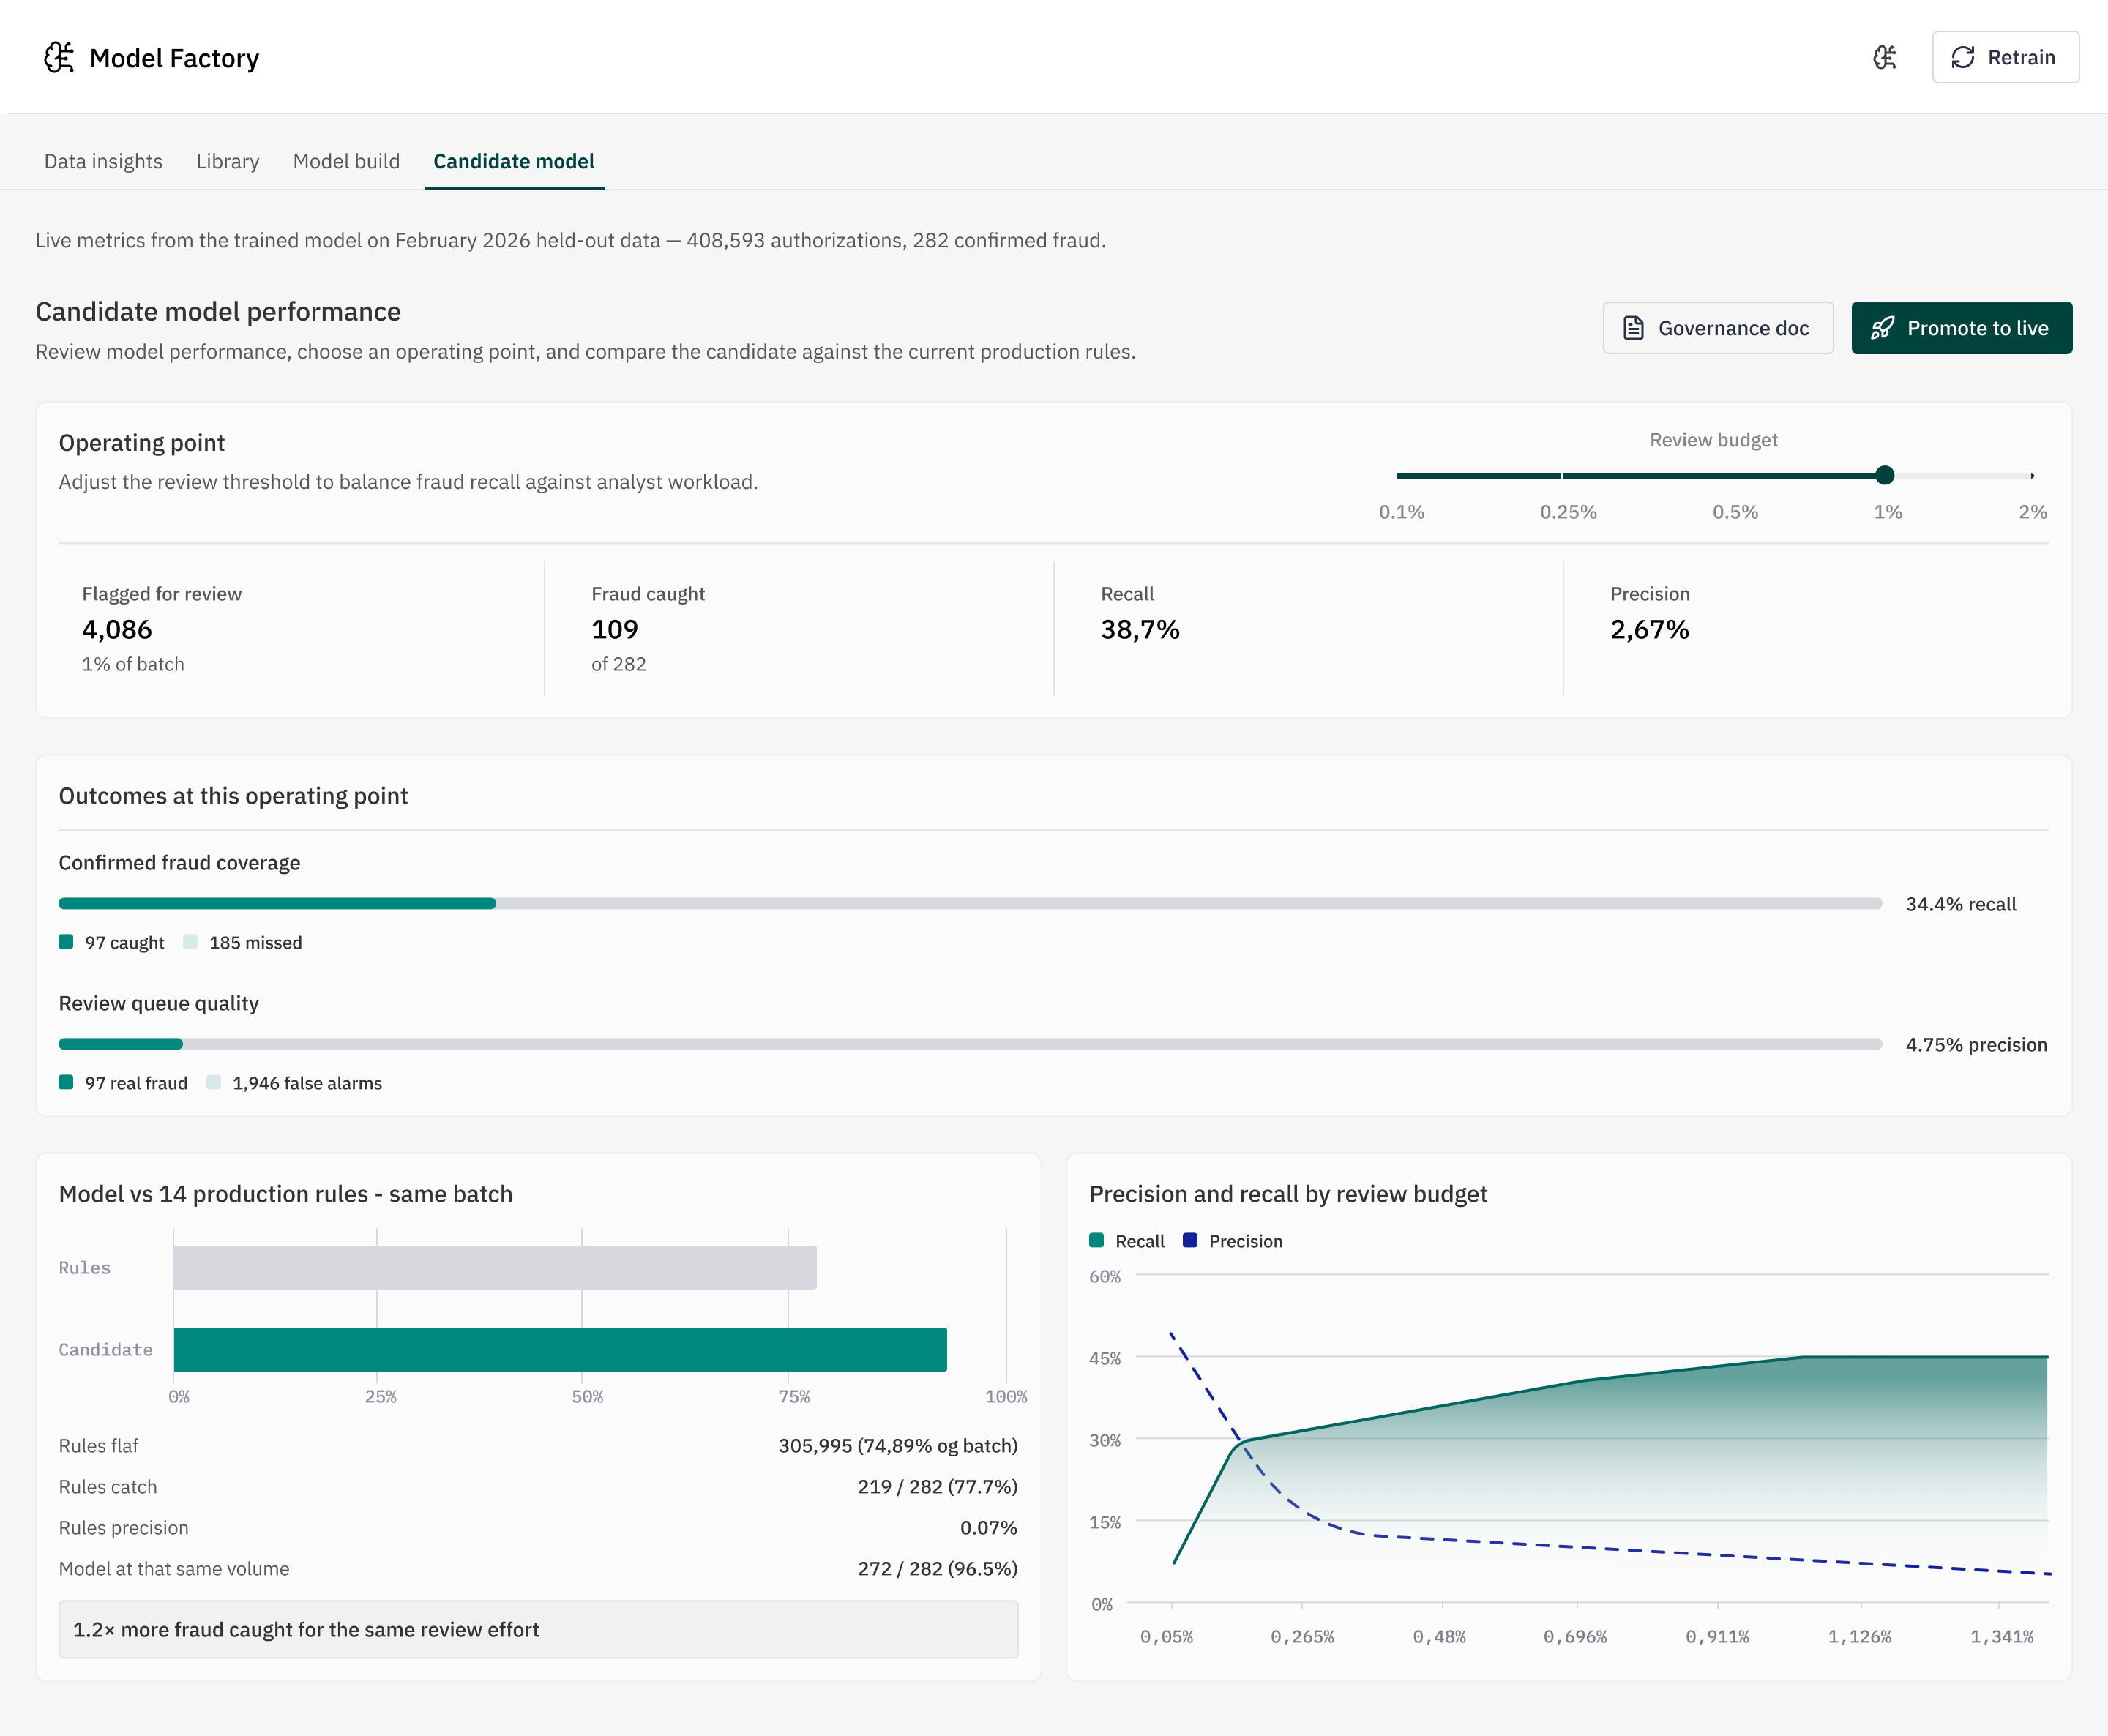
Task: Click the 1,946 false alarms legend marker
Action: 213,1082
